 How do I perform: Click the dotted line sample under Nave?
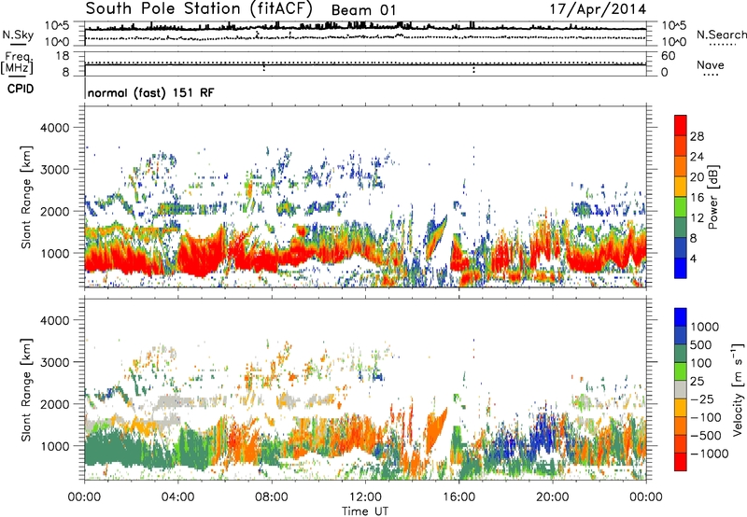[711, 76]
